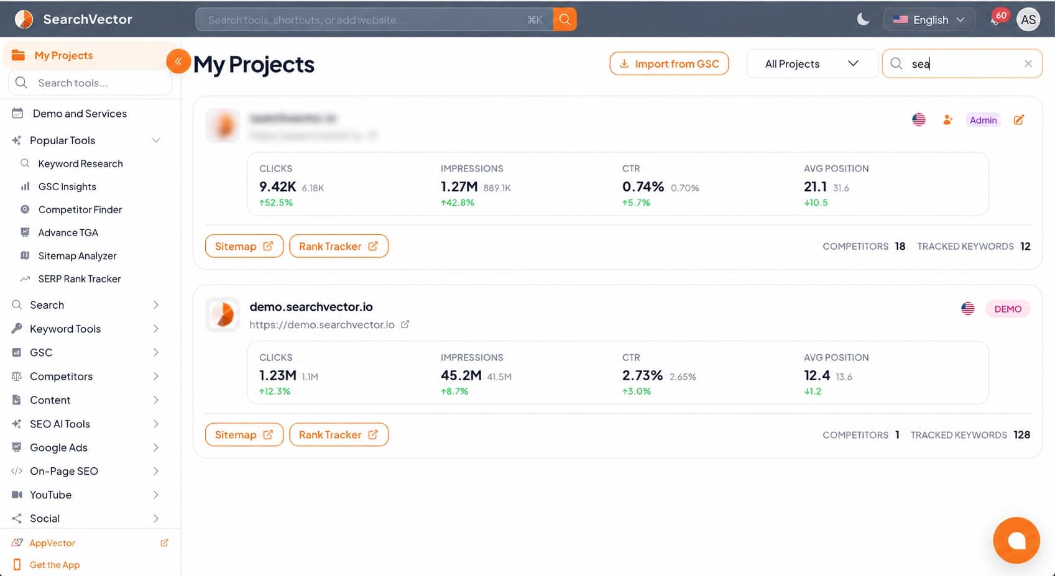Expand the Google Ads category
Screen dimensions: 1055x576
point(86,447)
